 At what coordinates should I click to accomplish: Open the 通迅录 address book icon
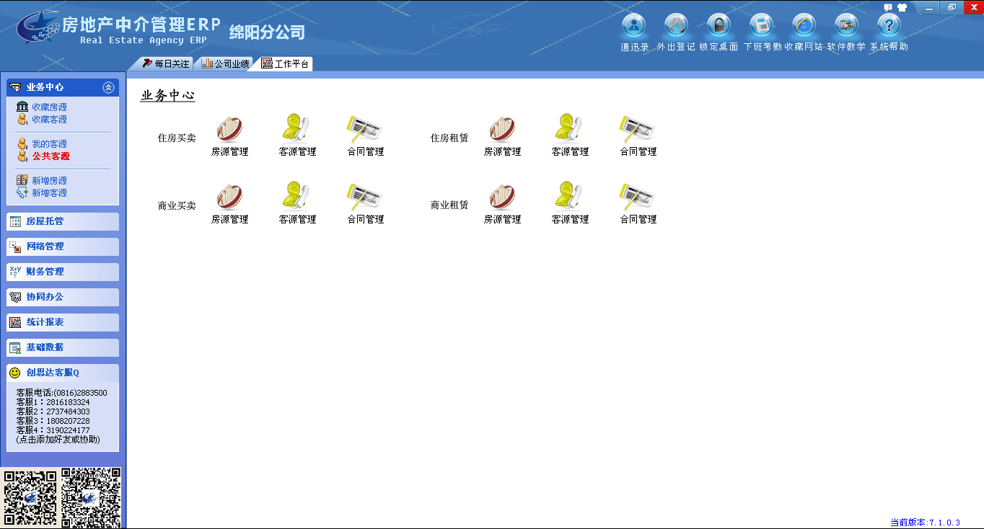click(x=634, y=27)
